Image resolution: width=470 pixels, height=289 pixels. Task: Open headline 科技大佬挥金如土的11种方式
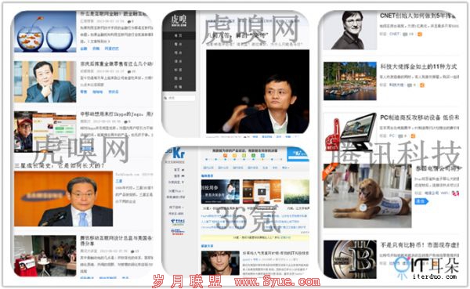click(x=418, y=67)
